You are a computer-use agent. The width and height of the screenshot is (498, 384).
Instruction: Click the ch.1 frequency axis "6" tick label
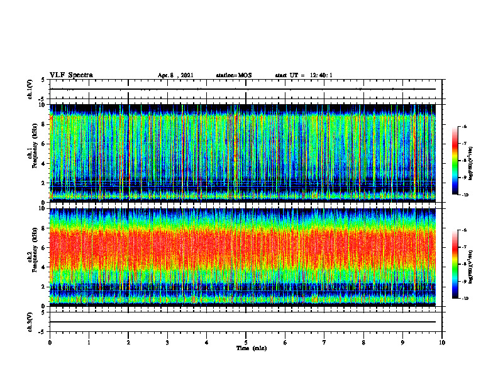(44, 144)
